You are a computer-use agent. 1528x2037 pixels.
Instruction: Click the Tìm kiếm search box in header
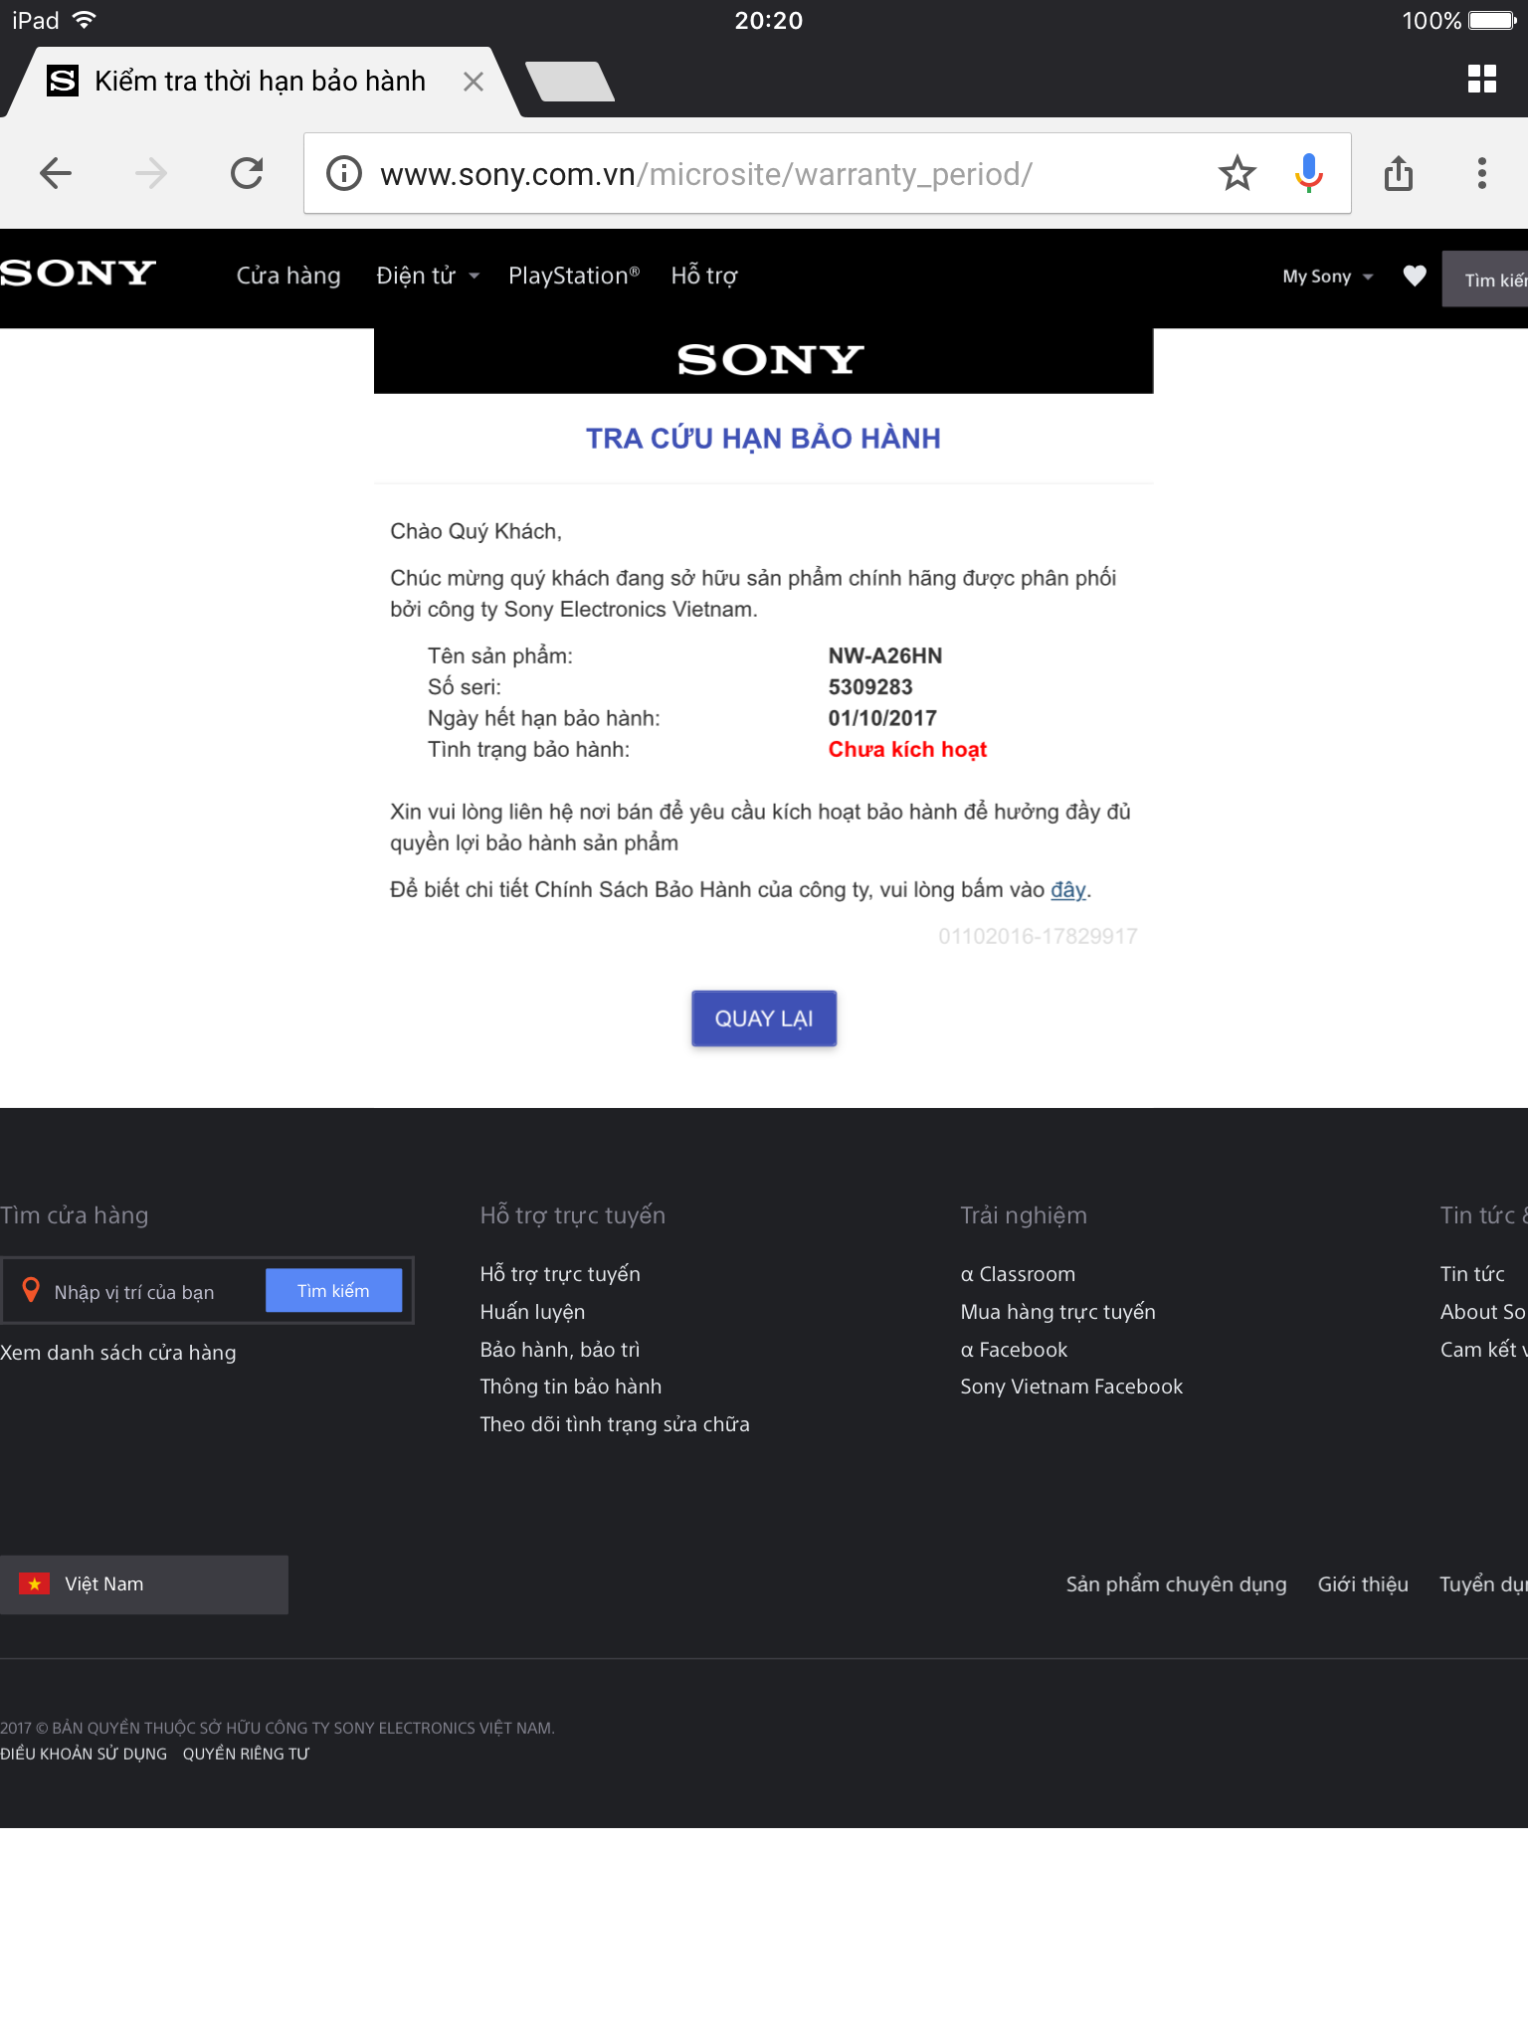click(1485, 279)
